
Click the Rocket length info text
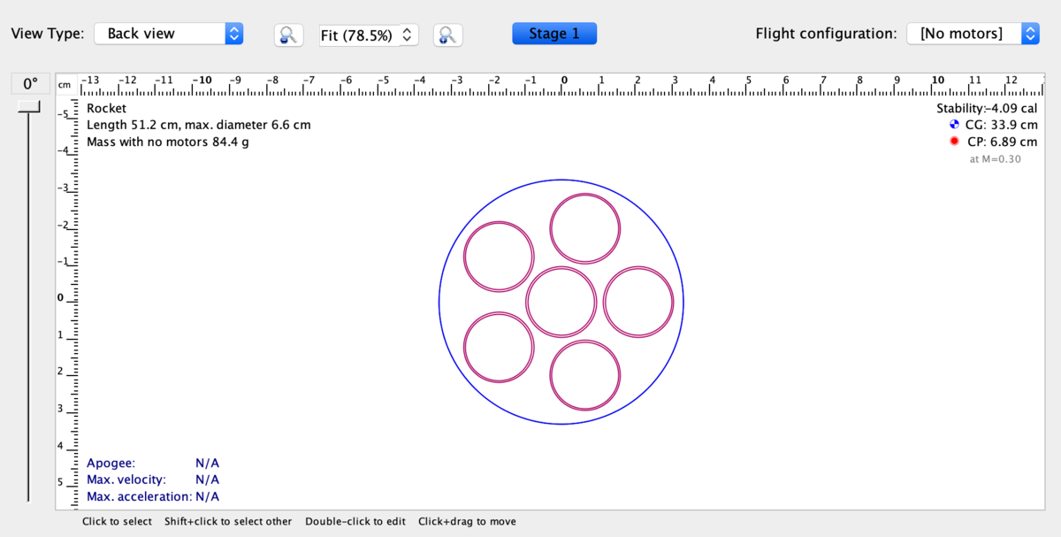(x=198, y=125)
